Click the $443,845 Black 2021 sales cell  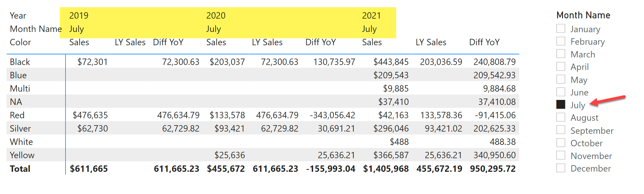coord(391,62)
